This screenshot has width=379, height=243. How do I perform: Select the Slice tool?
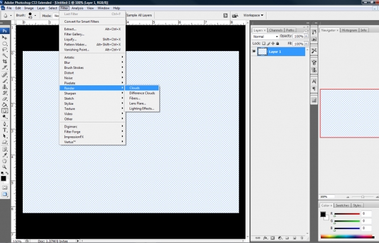pyautogui.click(x=4, y=68)
